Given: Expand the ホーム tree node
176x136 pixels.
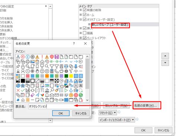Looking at the screenshot, I should coord(81,15).
